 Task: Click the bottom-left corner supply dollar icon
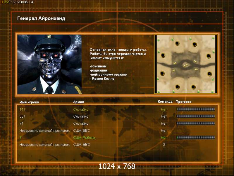pyautogui.click(x=159, y=92)
